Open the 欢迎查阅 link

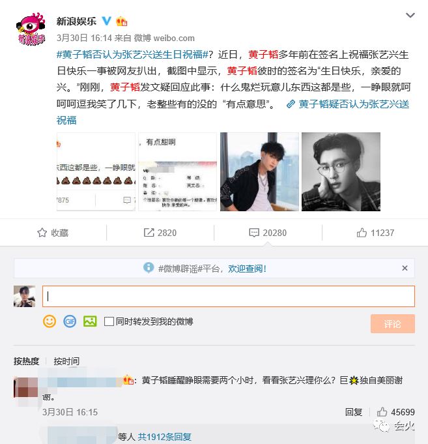[x=248, y=268]
